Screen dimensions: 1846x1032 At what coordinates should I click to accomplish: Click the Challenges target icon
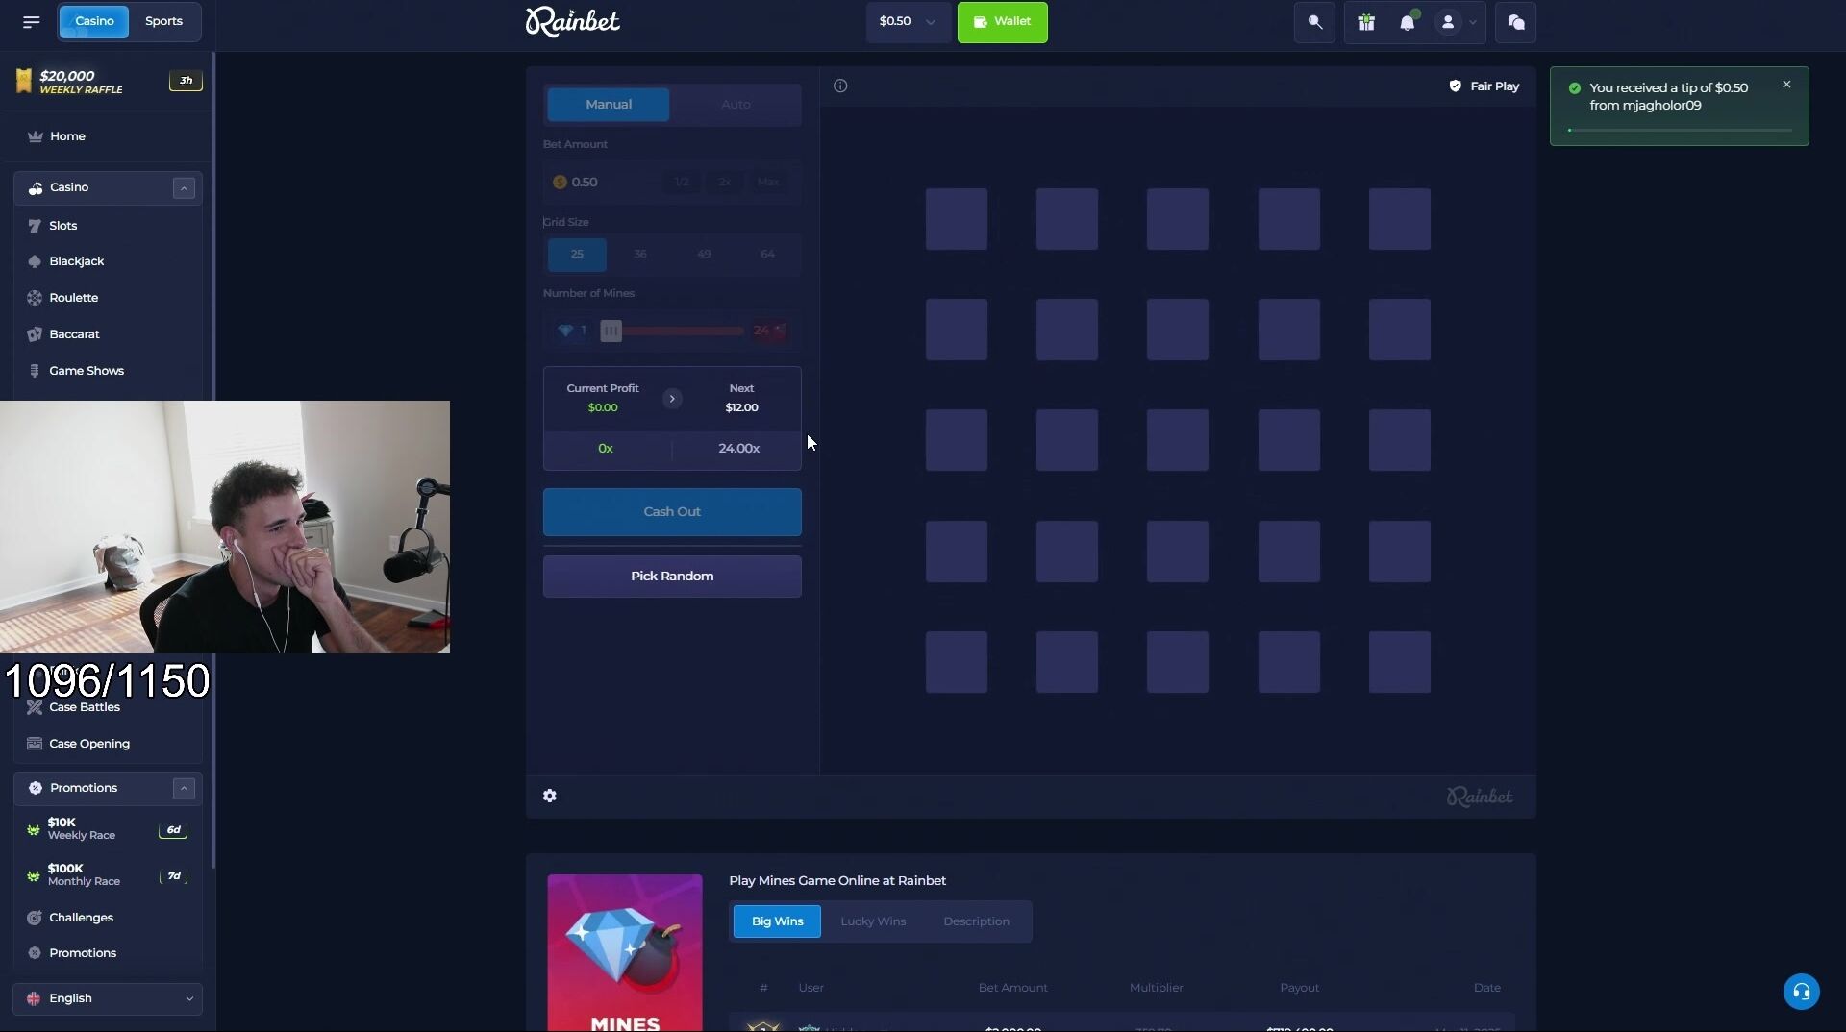(x=35, y=918)
